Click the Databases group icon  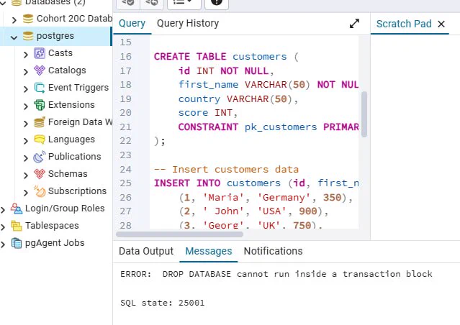point(17,3)
